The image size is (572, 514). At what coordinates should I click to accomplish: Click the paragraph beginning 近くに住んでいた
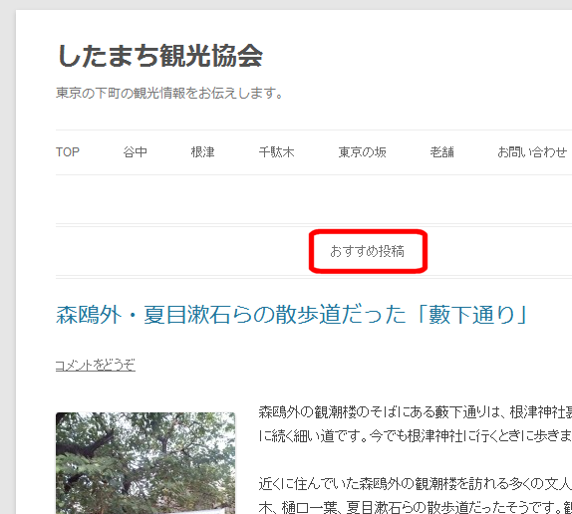tap(416, 495)
